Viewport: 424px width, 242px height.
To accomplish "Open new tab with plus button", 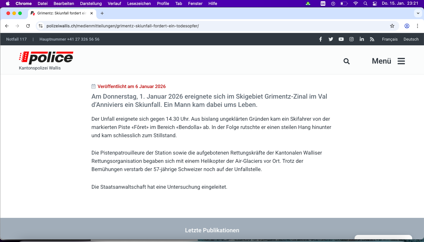I will point(102,13).
